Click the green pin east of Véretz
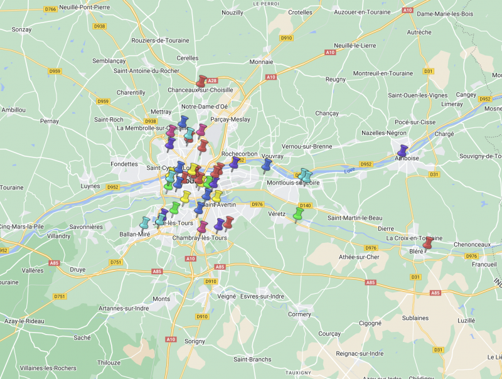 (x=299, y=214)
